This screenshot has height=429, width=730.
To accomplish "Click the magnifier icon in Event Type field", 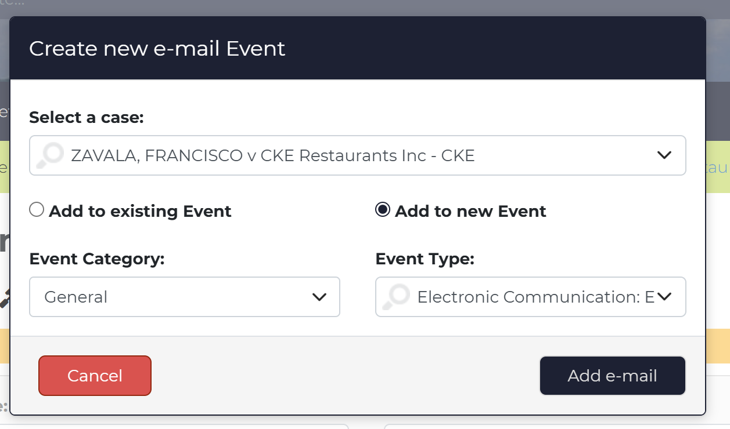I will tap(397, 297).
